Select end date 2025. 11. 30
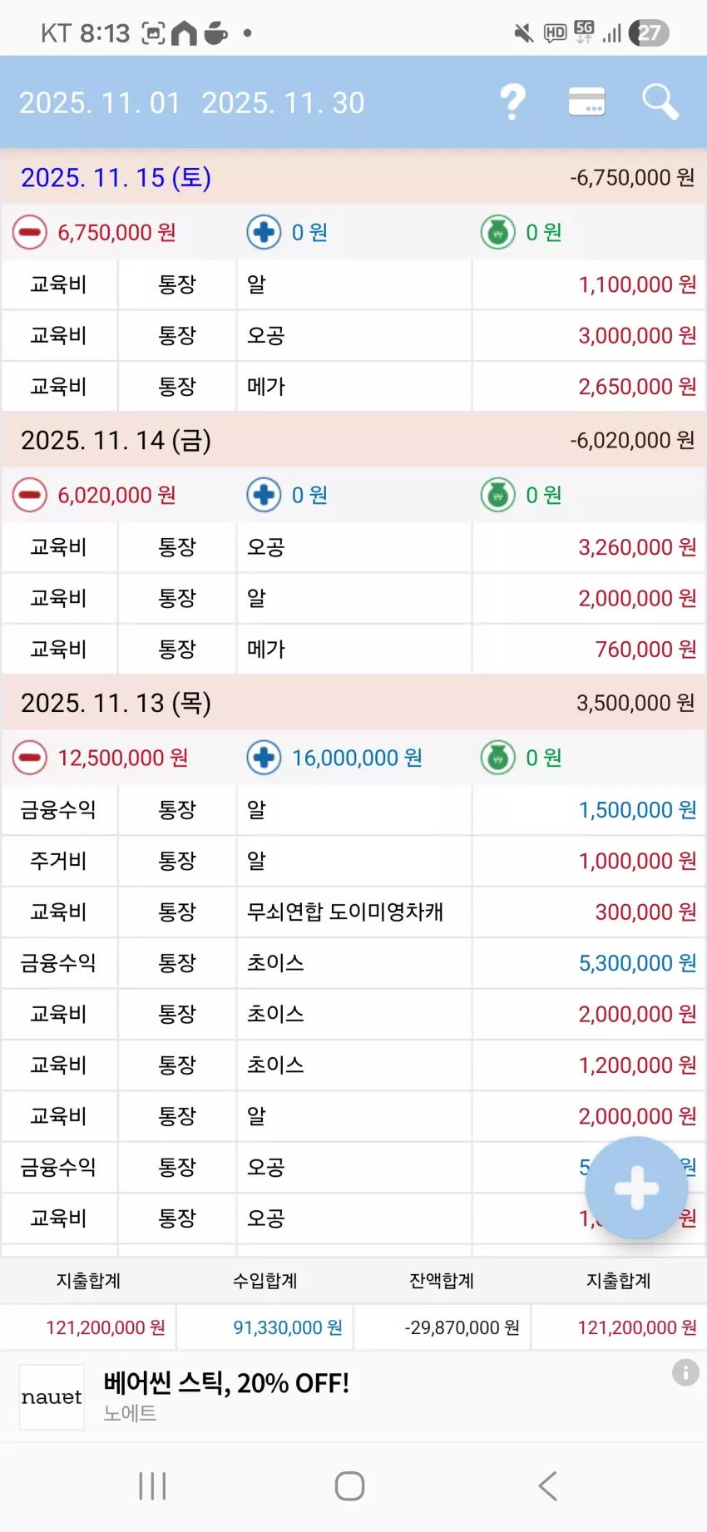Screen dimensions: 707x1532 point(283,103)
